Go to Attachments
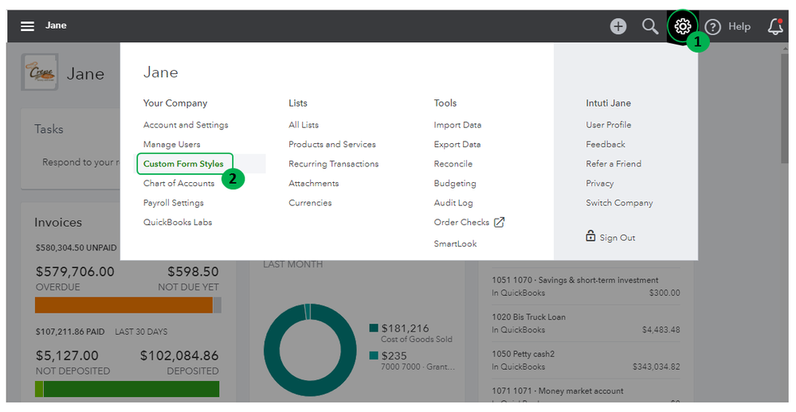 [x=314, y=184]
